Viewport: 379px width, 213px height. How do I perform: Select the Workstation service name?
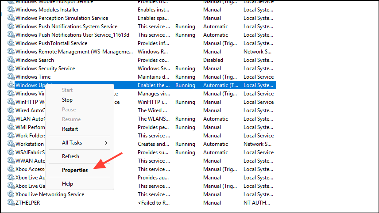(30, 144)
